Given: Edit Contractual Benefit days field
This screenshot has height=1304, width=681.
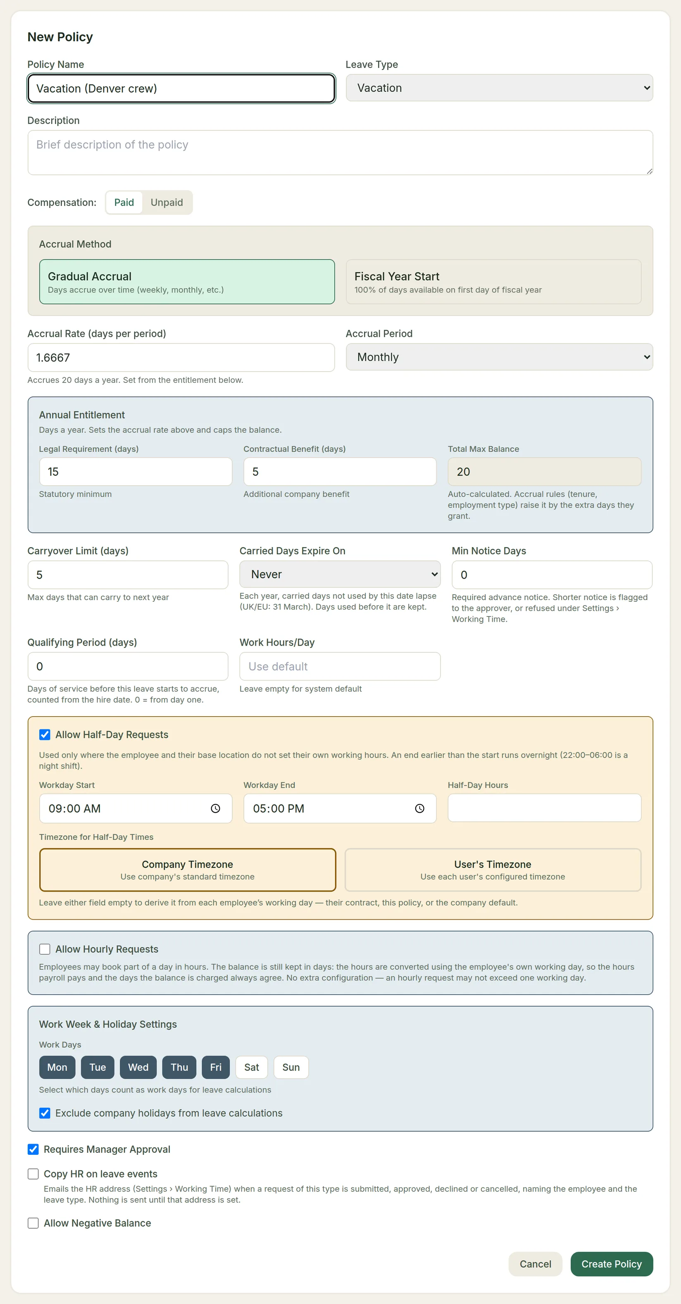Looking at the screenshot, I should pos(340,472).
